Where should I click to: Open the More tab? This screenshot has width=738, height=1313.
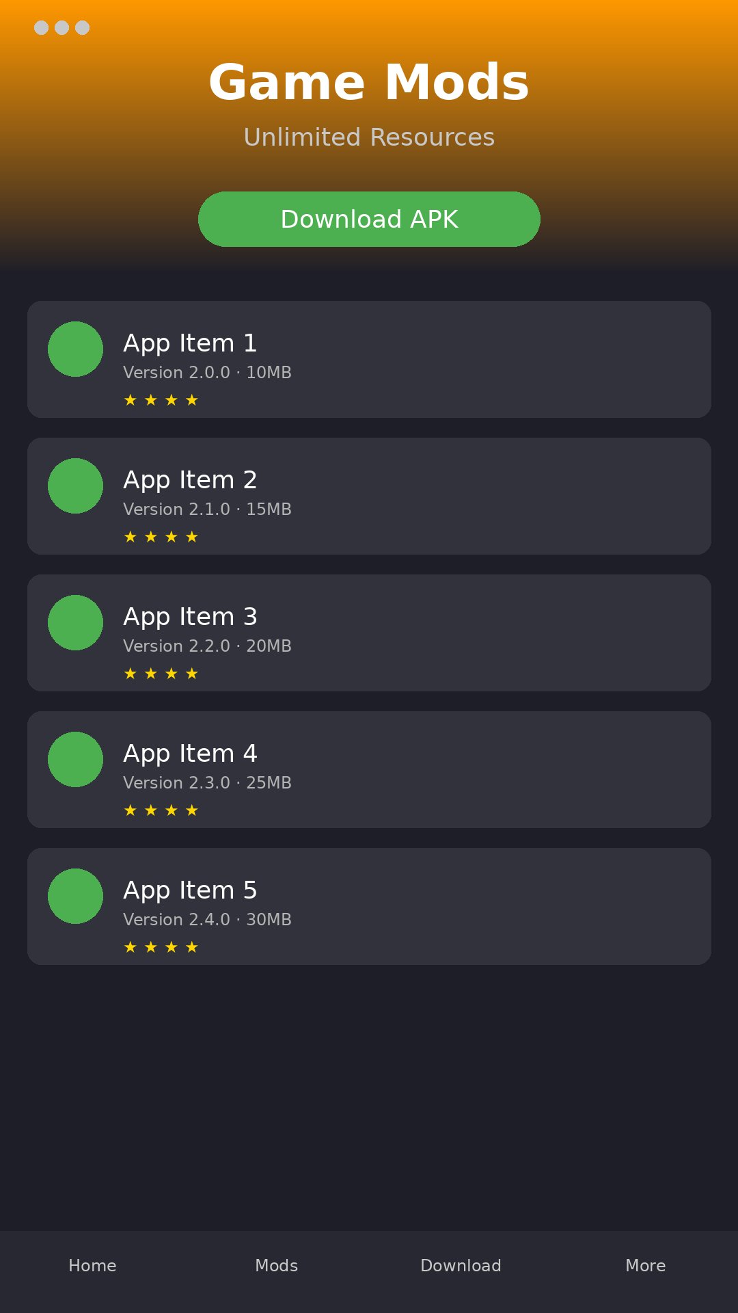coord(645,1265)
